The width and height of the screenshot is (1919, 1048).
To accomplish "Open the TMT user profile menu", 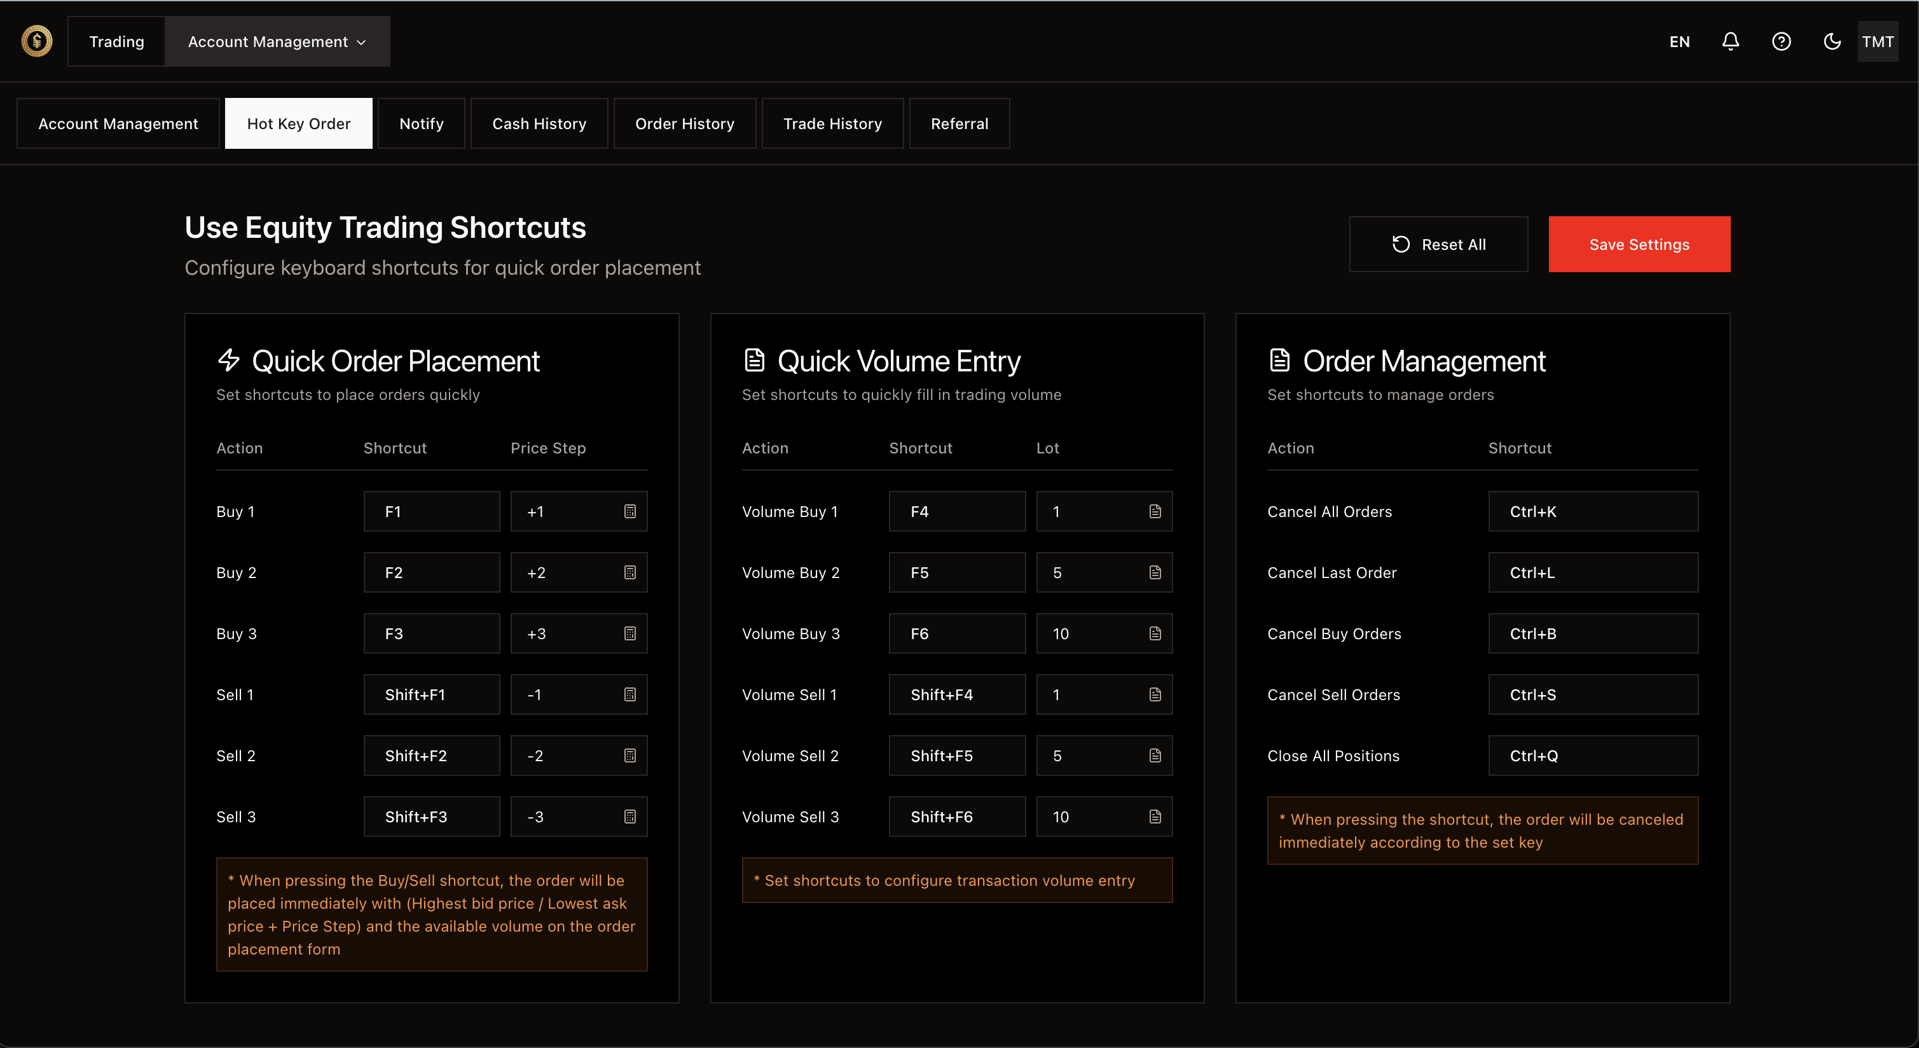I will coord(1877,42).
